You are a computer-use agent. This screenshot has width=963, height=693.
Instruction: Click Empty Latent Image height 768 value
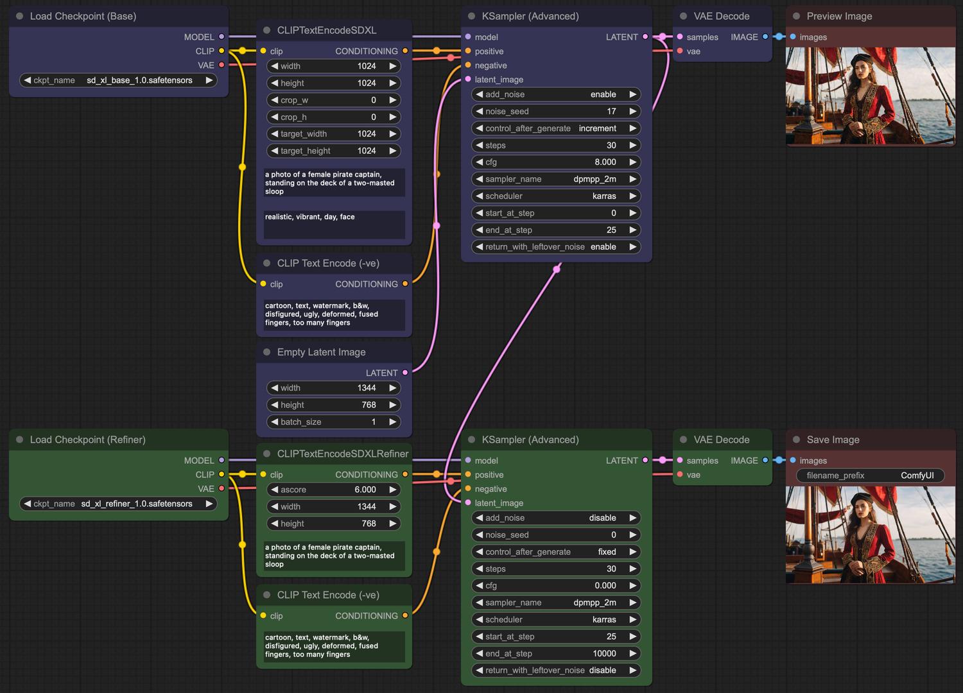(369, 405)
